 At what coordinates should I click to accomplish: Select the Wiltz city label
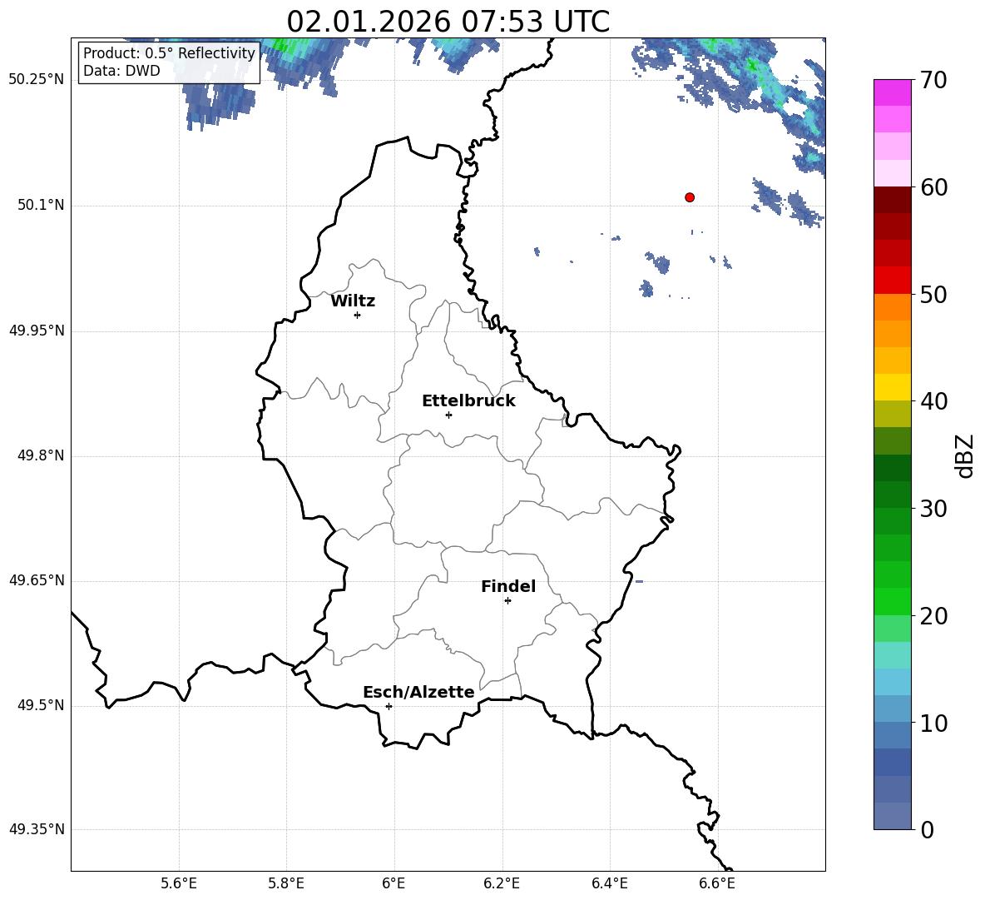click(353, 301)
